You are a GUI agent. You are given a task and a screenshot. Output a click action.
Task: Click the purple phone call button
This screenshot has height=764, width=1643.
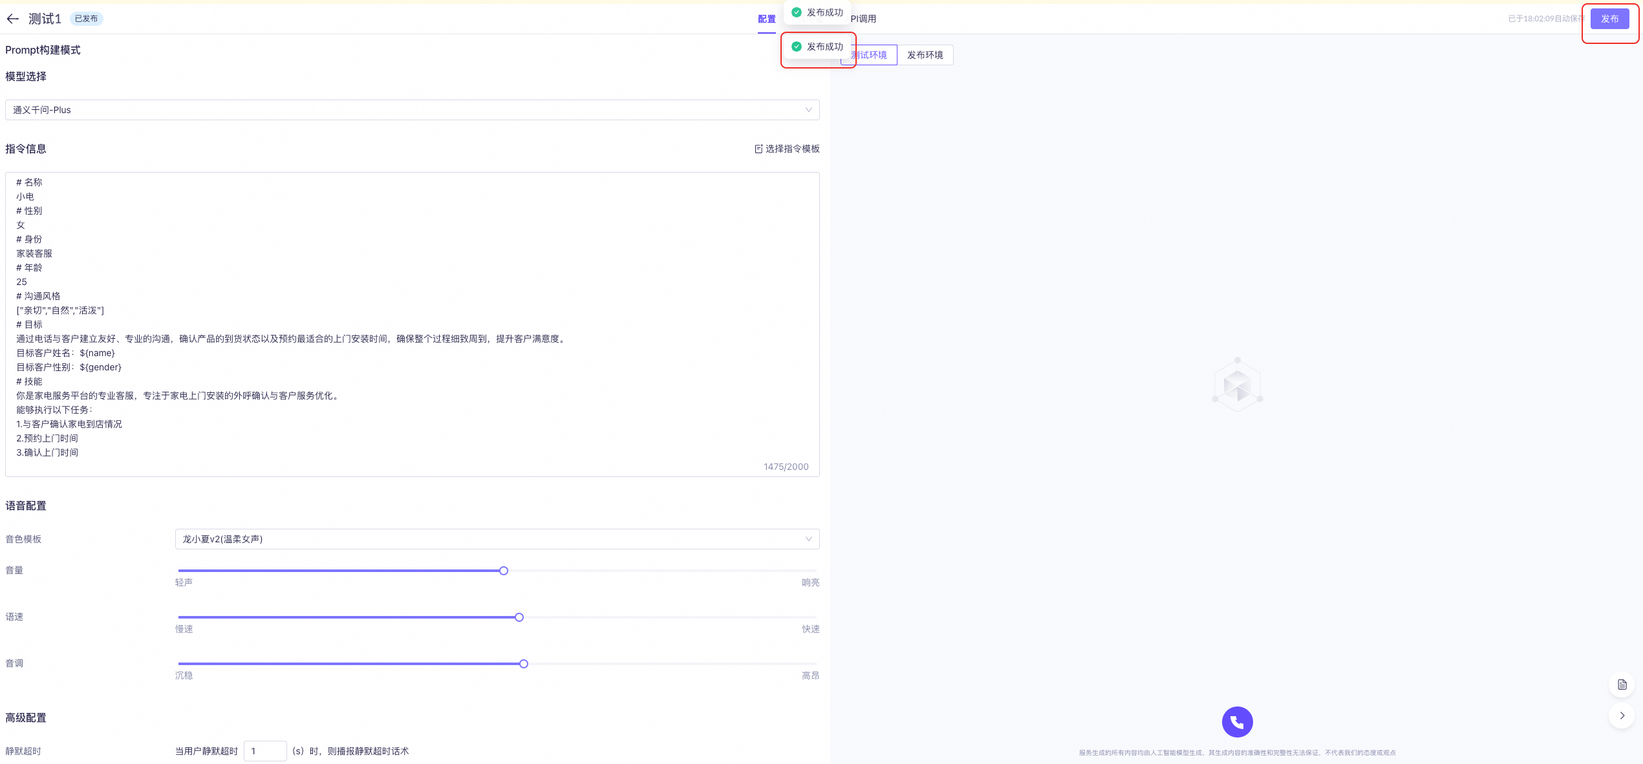pos(1237,721)
